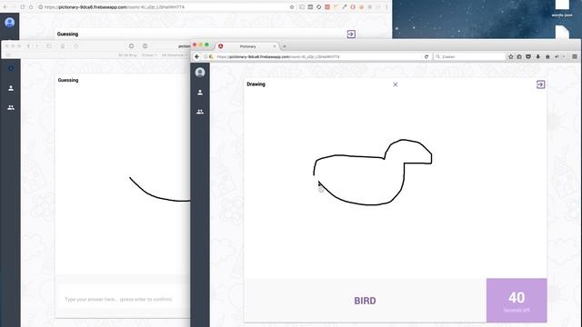Click the Firefox address bar URL
The width and height of the screenshot is (582, 327).
click(278, 56)
